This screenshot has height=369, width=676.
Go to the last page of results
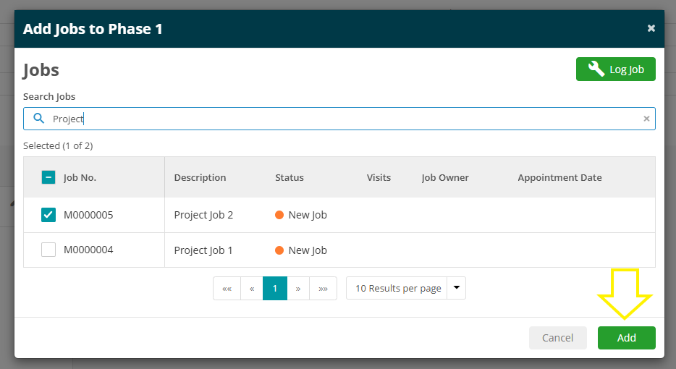(323, 289)
